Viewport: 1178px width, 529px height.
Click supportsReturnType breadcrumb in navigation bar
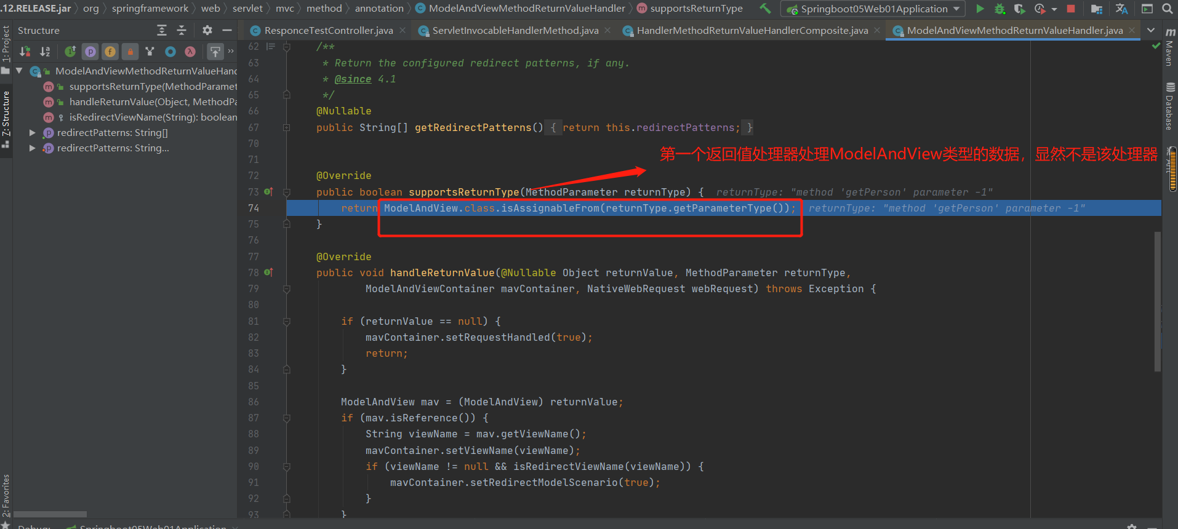pos(690,9)
